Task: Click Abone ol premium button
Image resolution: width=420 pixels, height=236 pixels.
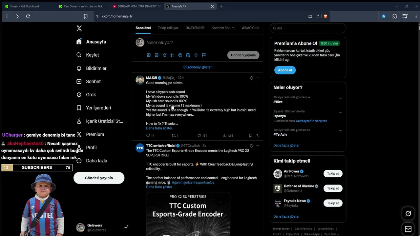Action: (285, 70)
